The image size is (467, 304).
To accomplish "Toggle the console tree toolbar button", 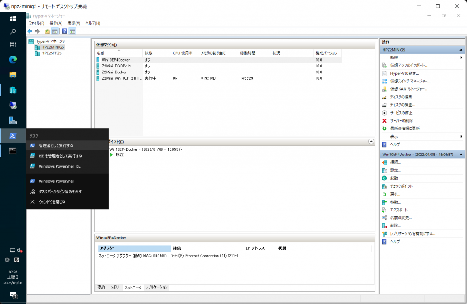I will tap(55, 31).
